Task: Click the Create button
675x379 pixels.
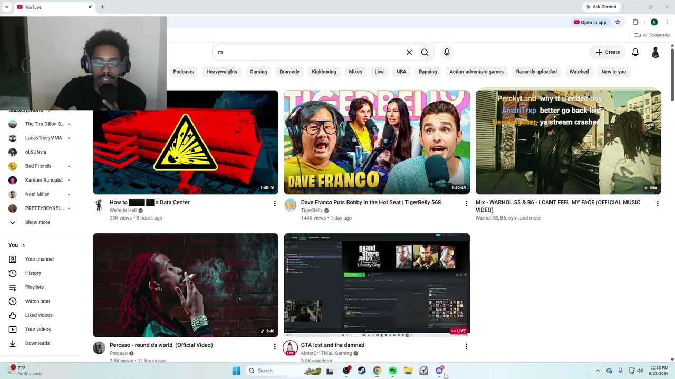Action: (x=607, y=52)
